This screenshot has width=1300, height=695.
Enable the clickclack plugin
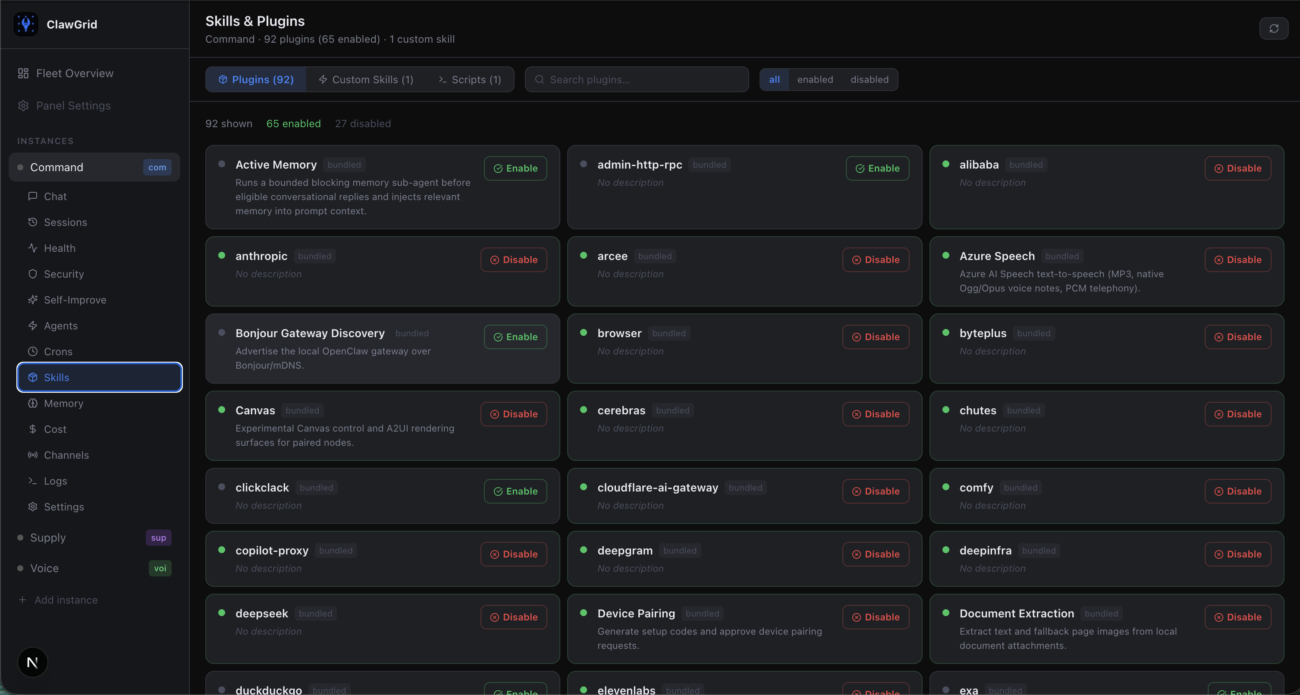515,491
